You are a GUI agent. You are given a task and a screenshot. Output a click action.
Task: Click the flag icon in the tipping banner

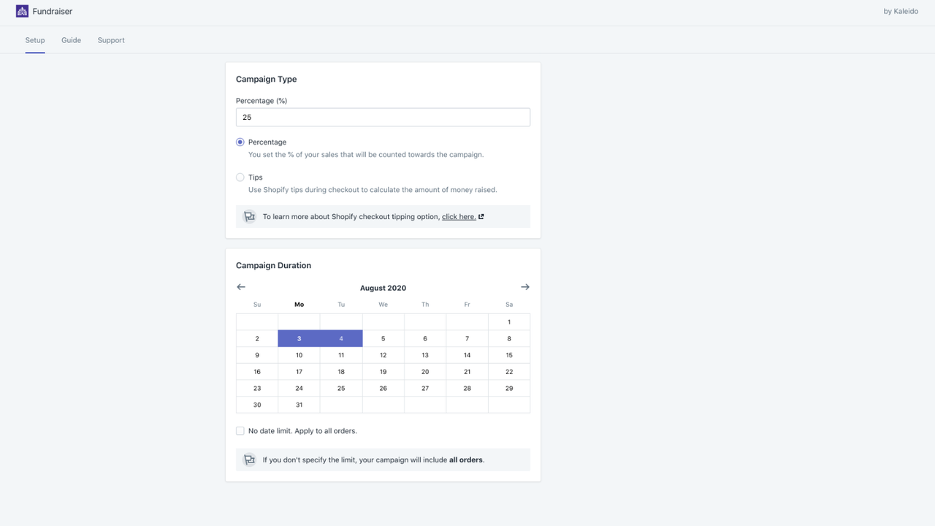coord(249,216)
